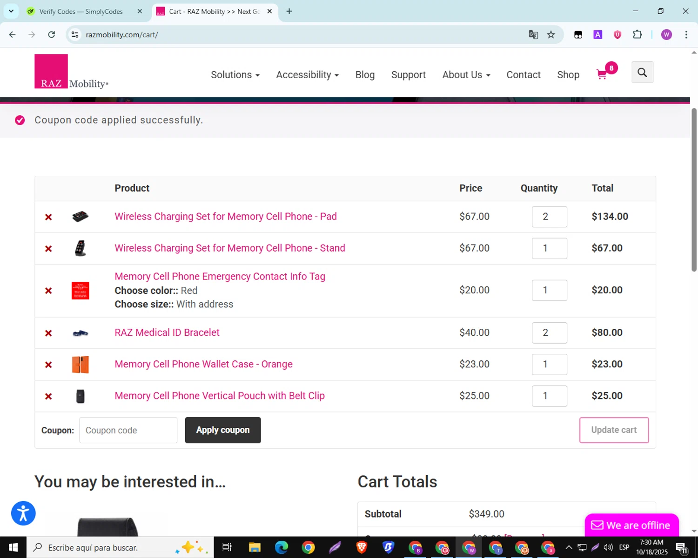Screen dimensions: 698x558
Task: Click the Windows taskbar search box
Action: (120, 547)
